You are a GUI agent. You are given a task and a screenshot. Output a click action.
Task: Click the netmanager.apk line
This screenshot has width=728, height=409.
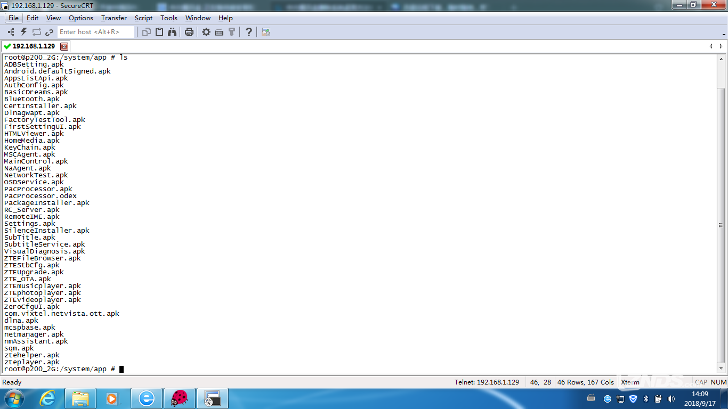(34, 334)
